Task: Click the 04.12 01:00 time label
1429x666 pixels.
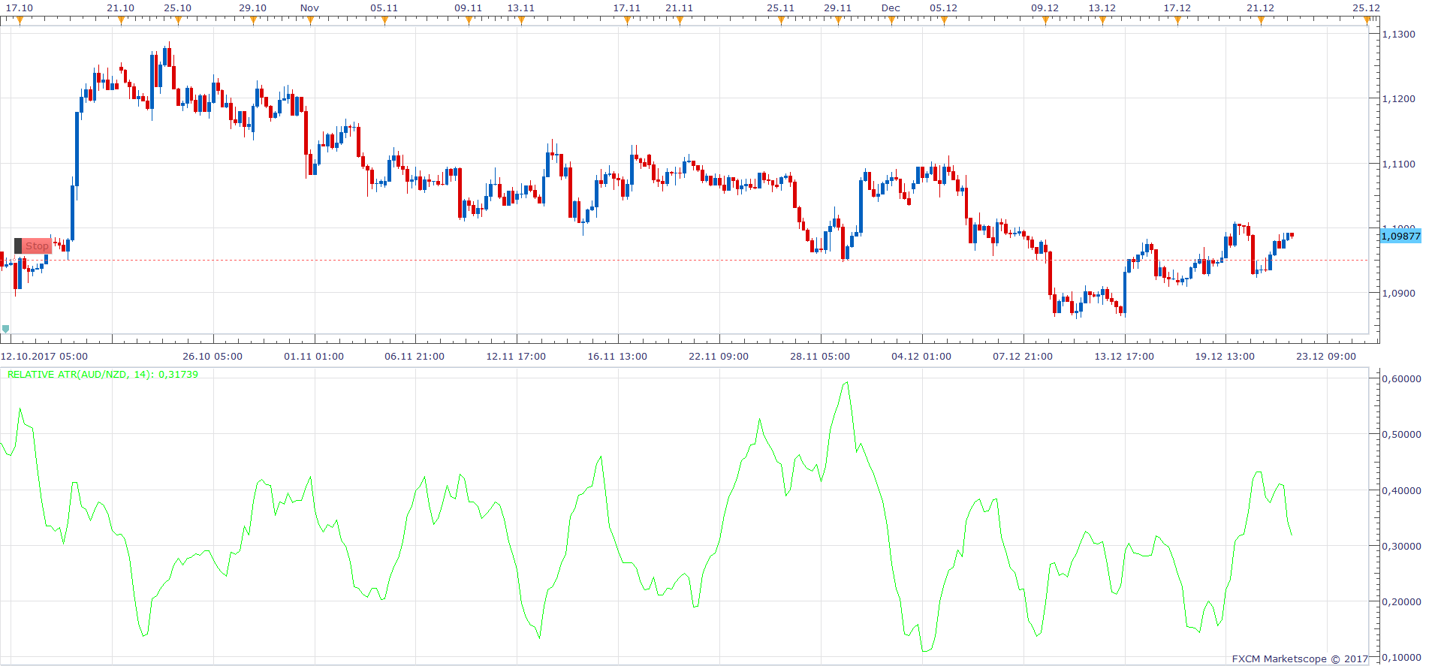Action: pos(921,356)
